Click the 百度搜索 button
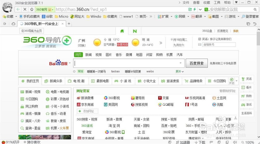Viewport: 260px width, 144px height. 197,63
